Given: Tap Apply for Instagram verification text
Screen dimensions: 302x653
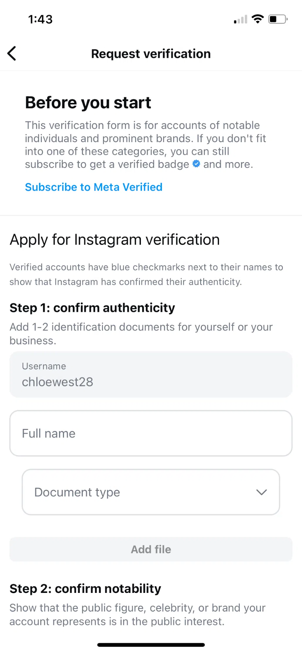Looking at the screenshot, I should (115, 239).
